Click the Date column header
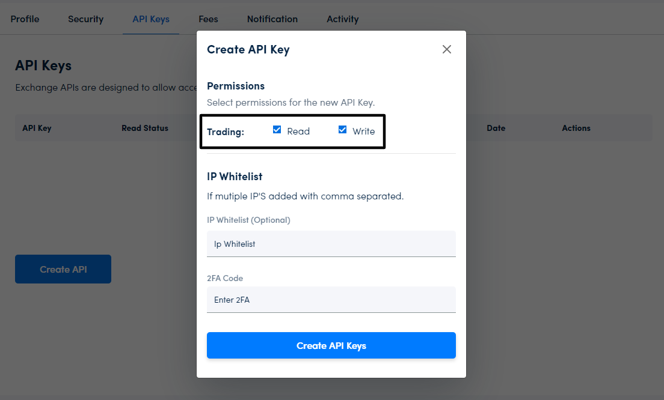 click(x=496, y=128)
